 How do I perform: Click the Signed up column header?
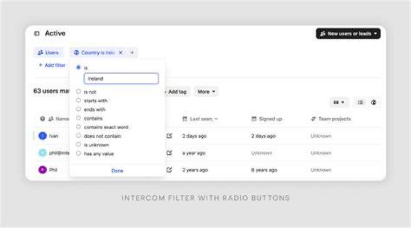coord(267,119)
